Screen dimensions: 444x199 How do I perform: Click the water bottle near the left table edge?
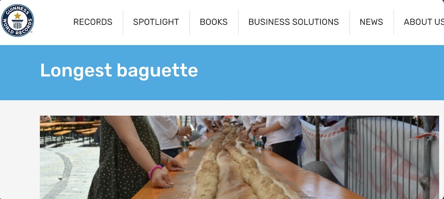(x=185, y=144)
